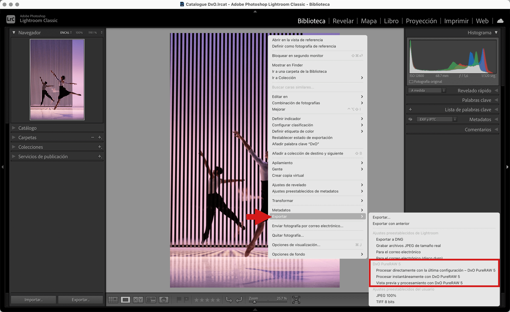Image resolution: width=510 pixels, height=312 pixels.
Task: Add folder using Carpetas plus icon
Action: pos(100,137)
